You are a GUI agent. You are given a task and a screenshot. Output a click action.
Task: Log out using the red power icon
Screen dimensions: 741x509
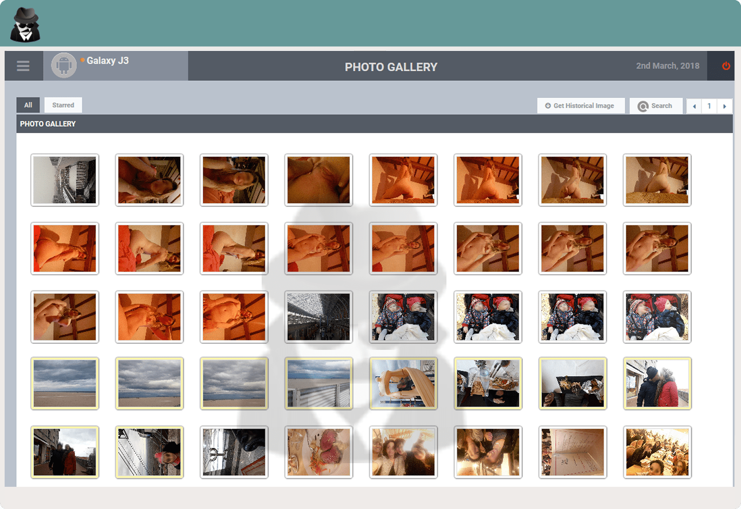[x=726, y=66]
